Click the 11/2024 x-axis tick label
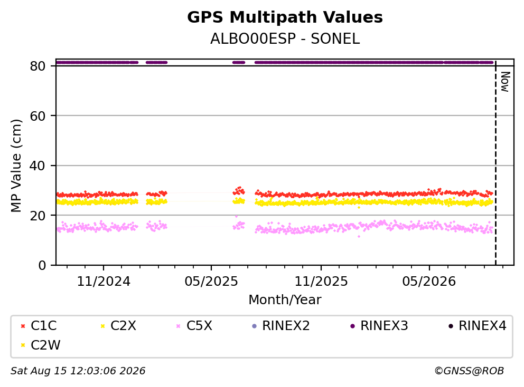The width and height of the screenshot is (524, 387). click(103, 282)
